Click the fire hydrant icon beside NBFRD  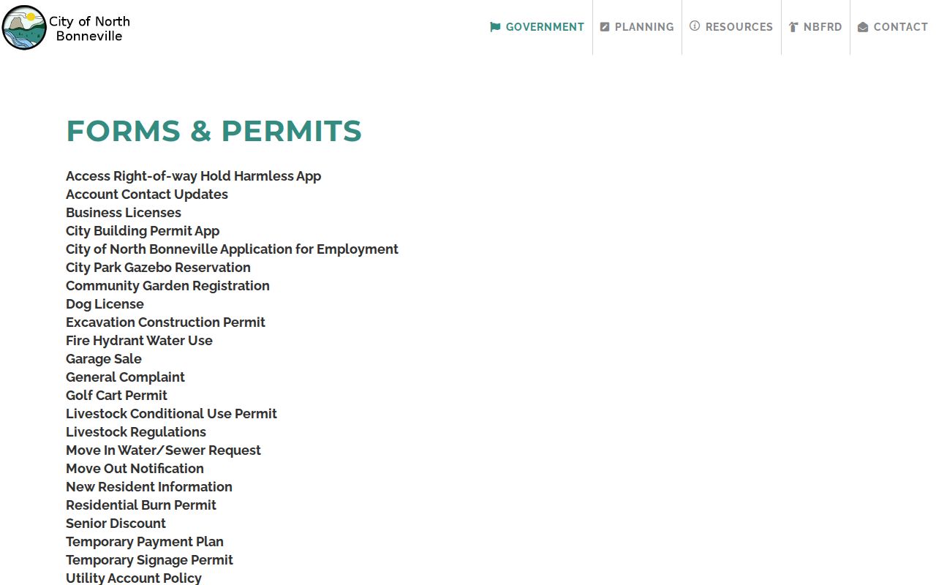[793, 27]
